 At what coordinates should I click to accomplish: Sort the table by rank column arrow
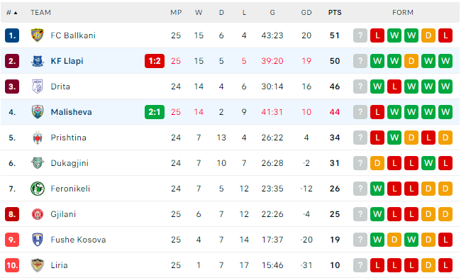16,13
